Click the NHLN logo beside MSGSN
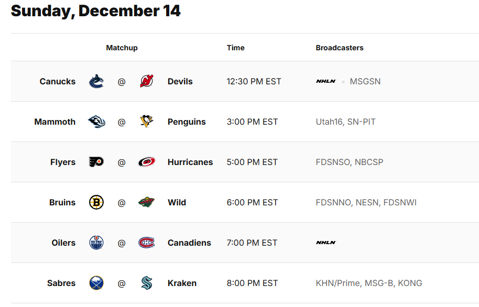479x307 pixels. tap(325, 81)
